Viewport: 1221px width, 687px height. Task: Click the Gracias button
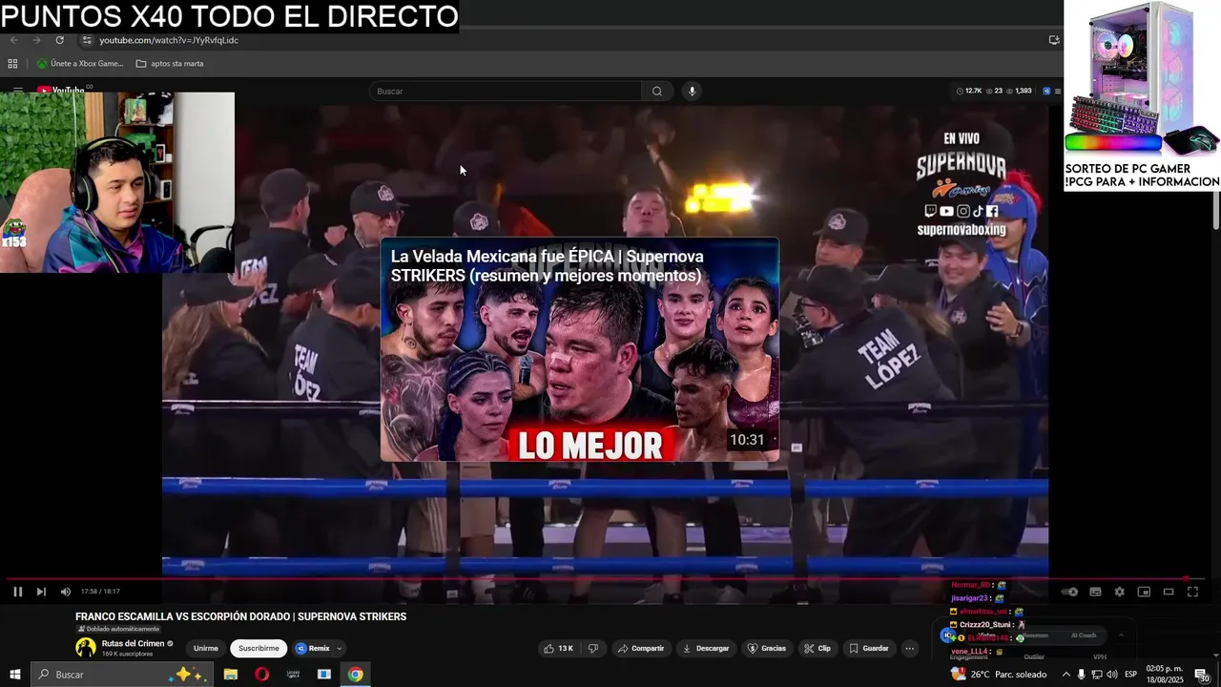pyautogui.click(x=767, y=648)
